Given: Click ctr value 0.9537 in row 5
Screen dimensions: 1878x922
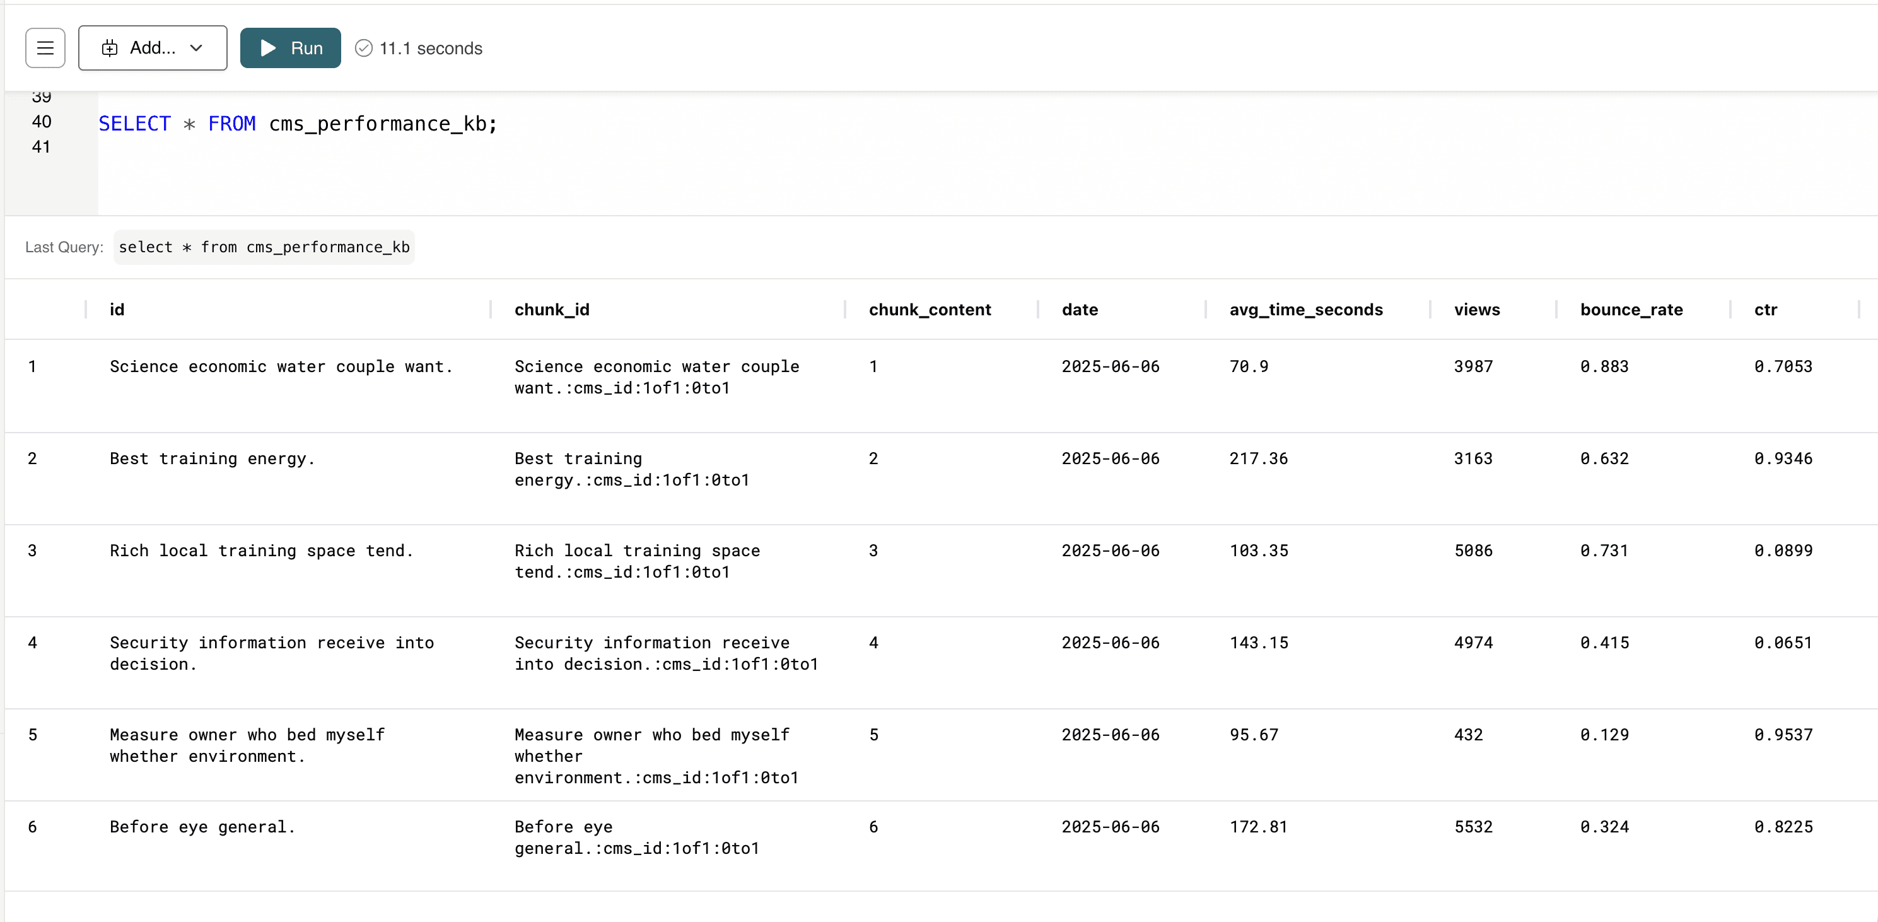Looking at the screenshot, I should click(x=1783, y=735).
